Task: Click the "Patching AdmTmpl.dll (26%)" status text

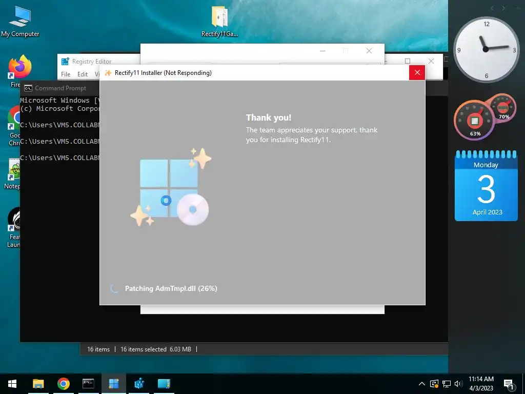Action: pyautogui.click(x=171, y=288)
